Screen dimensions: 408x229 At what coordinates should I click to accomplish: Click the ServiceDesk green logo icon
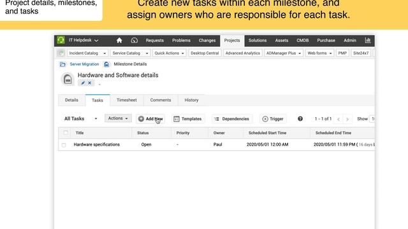point(61,40)
